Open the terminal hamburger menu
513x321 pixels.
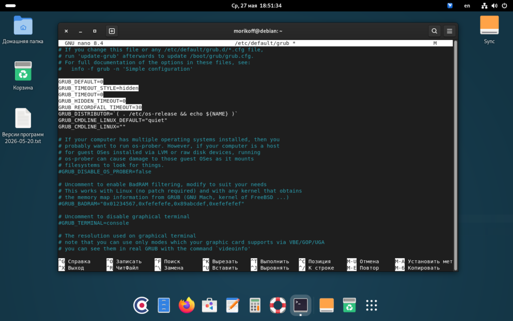[x=449, y=31]
